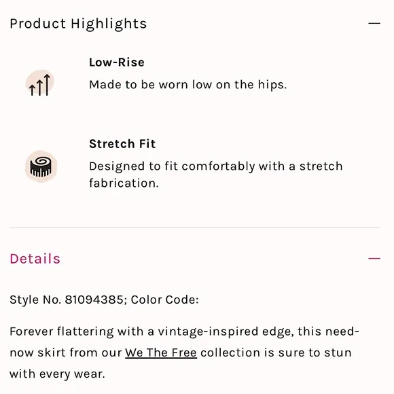Viewport: 394px width, 394px height.
Task: Select the Low-Rise highlight title
Action: pyautogui.click(x=117, y=62)
